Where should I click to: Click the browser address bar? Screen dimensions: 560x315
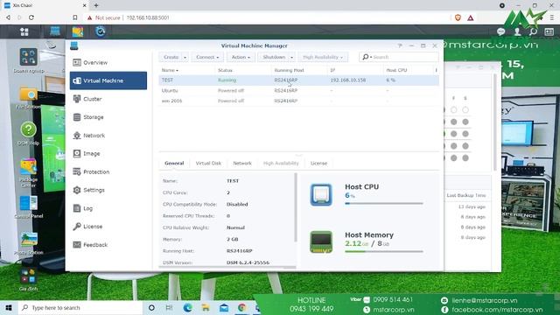click(268, 17)
